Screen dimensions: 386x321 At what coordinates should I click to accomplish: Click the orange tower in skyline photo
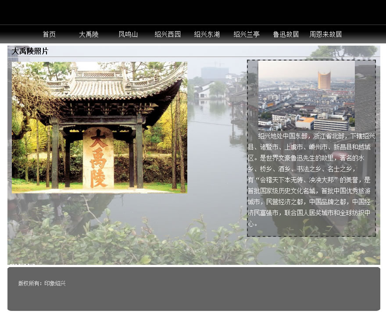tap(324, 81)
